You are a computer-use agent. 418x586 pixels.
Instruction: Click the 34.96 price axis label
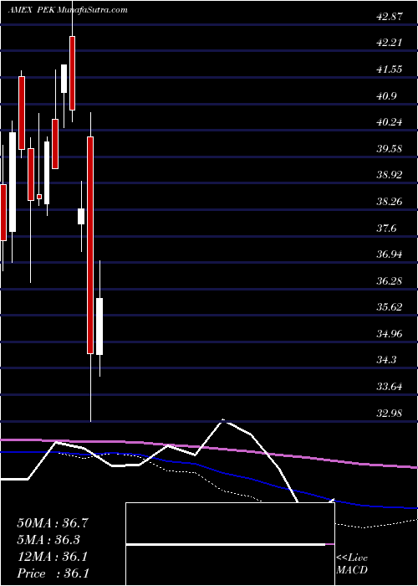390,334
